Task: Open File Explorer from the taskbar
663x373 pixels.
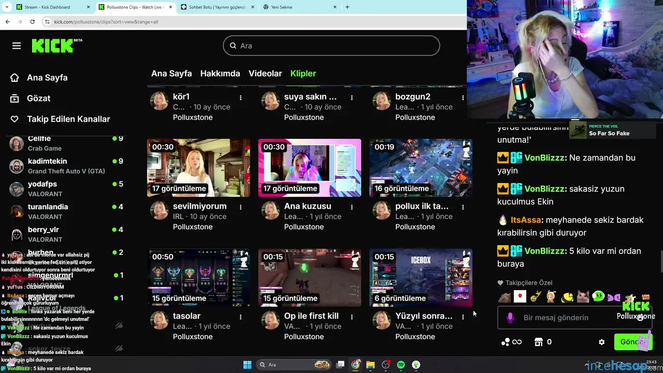Action: 370,365
